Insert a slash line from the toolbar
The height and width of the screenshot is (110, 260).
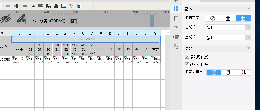pyautogui.click(x=71, y=6)
